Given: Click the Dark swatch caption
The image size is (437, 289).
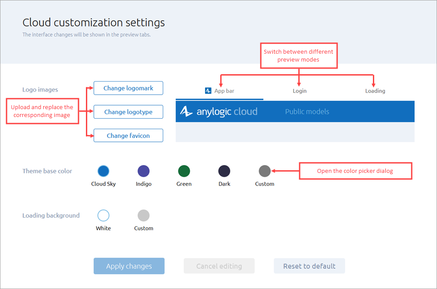Looking at the screenshot, I should pos(224,184).
